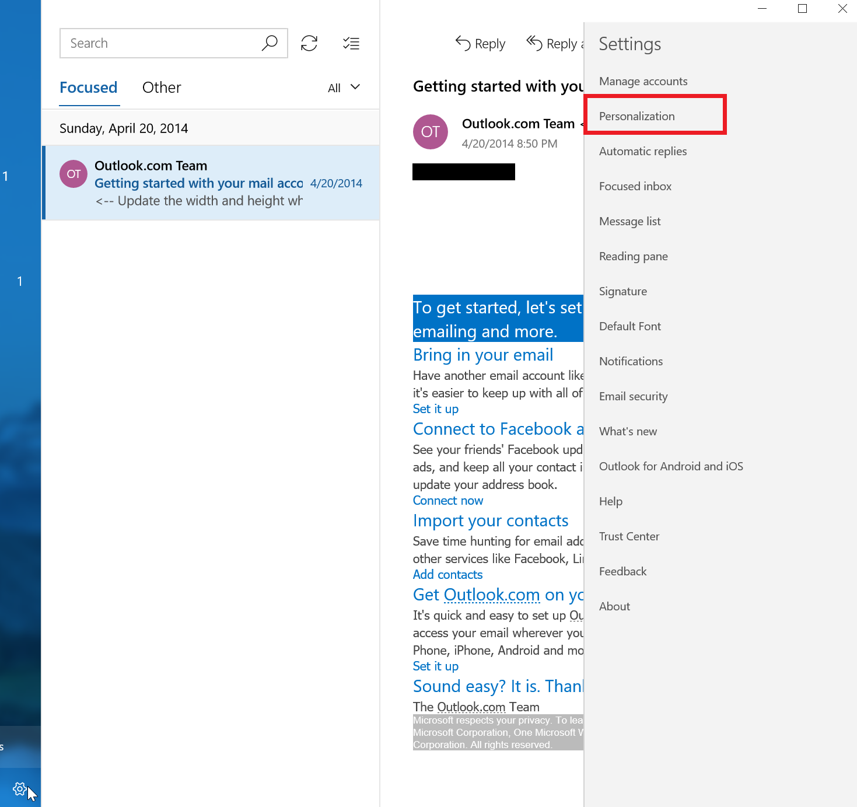Close the Mail window

click(x=842, y=8)
